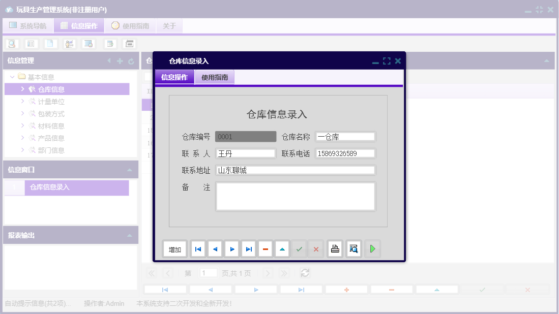The image size is (559, 314).
Task: Open the document icon in the top toolbar
Action: coord(50,44)
